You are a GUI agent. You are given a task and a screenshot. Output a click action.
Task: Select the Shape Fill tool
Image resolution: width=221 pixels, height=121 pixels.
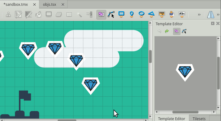coord(49,14)
